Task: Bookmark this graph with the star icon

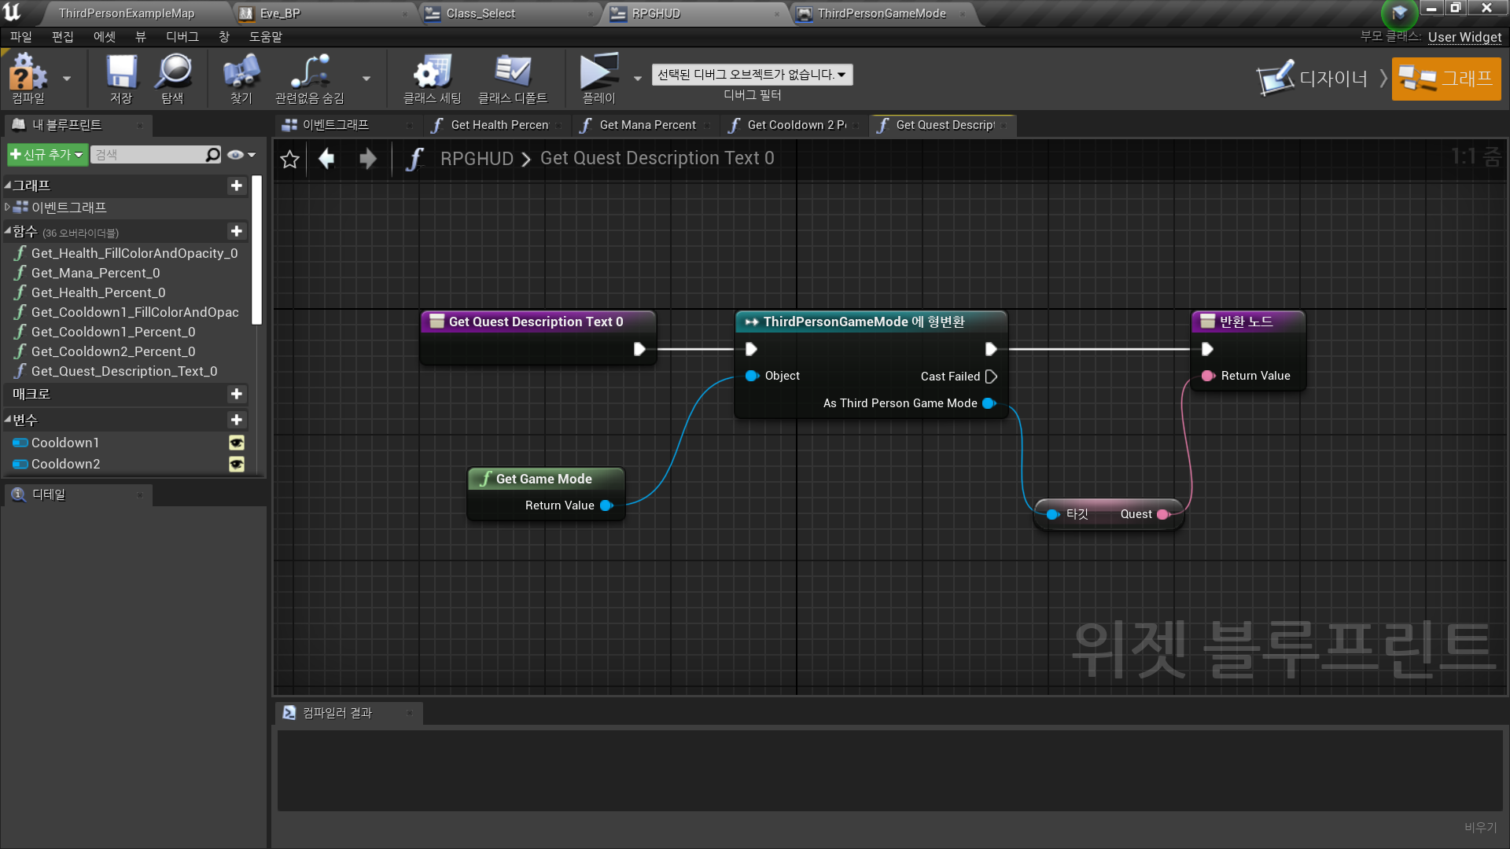Action: [x=289, y=159]
